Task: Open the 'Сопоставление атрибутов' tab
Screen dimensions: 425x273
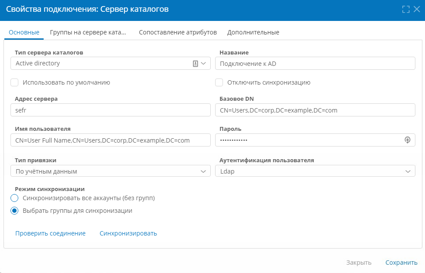Action: 178,32
